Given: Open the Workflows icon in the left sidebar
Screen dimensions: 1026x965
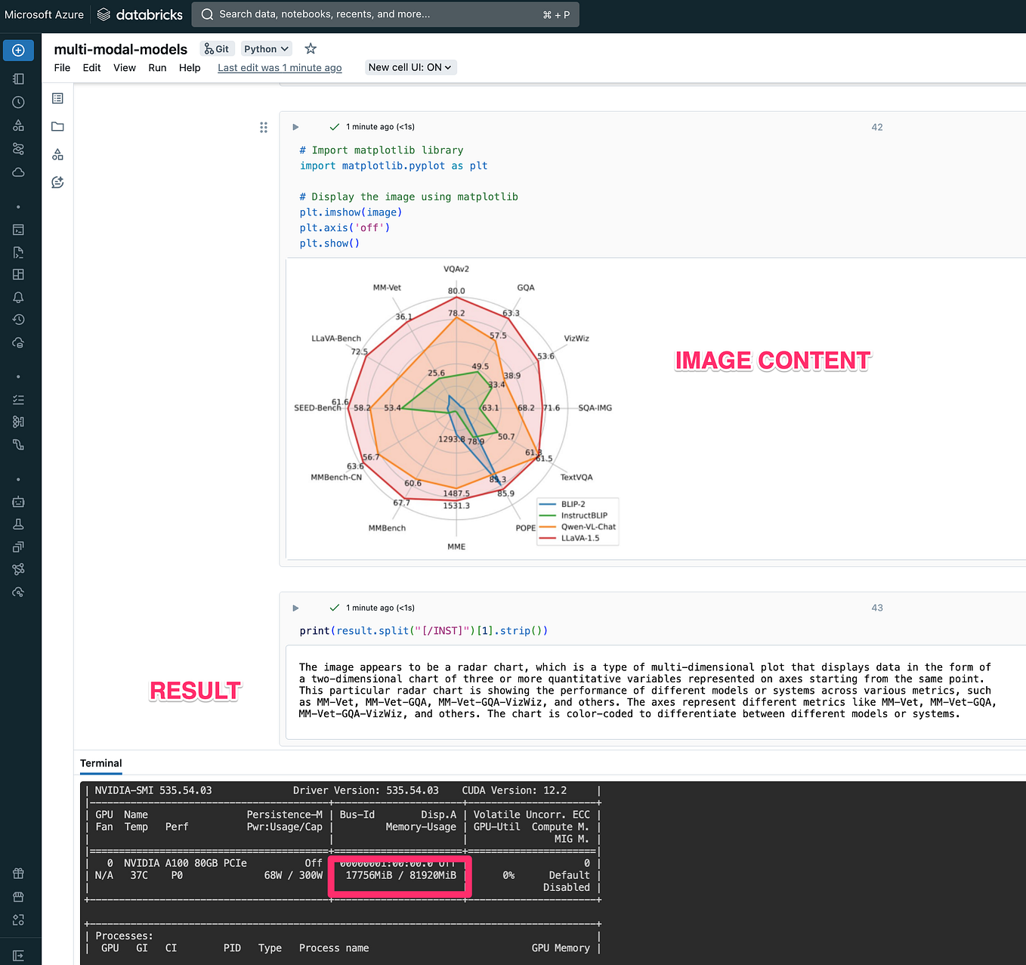Looking at the screenshot, I should coord(18,149).
